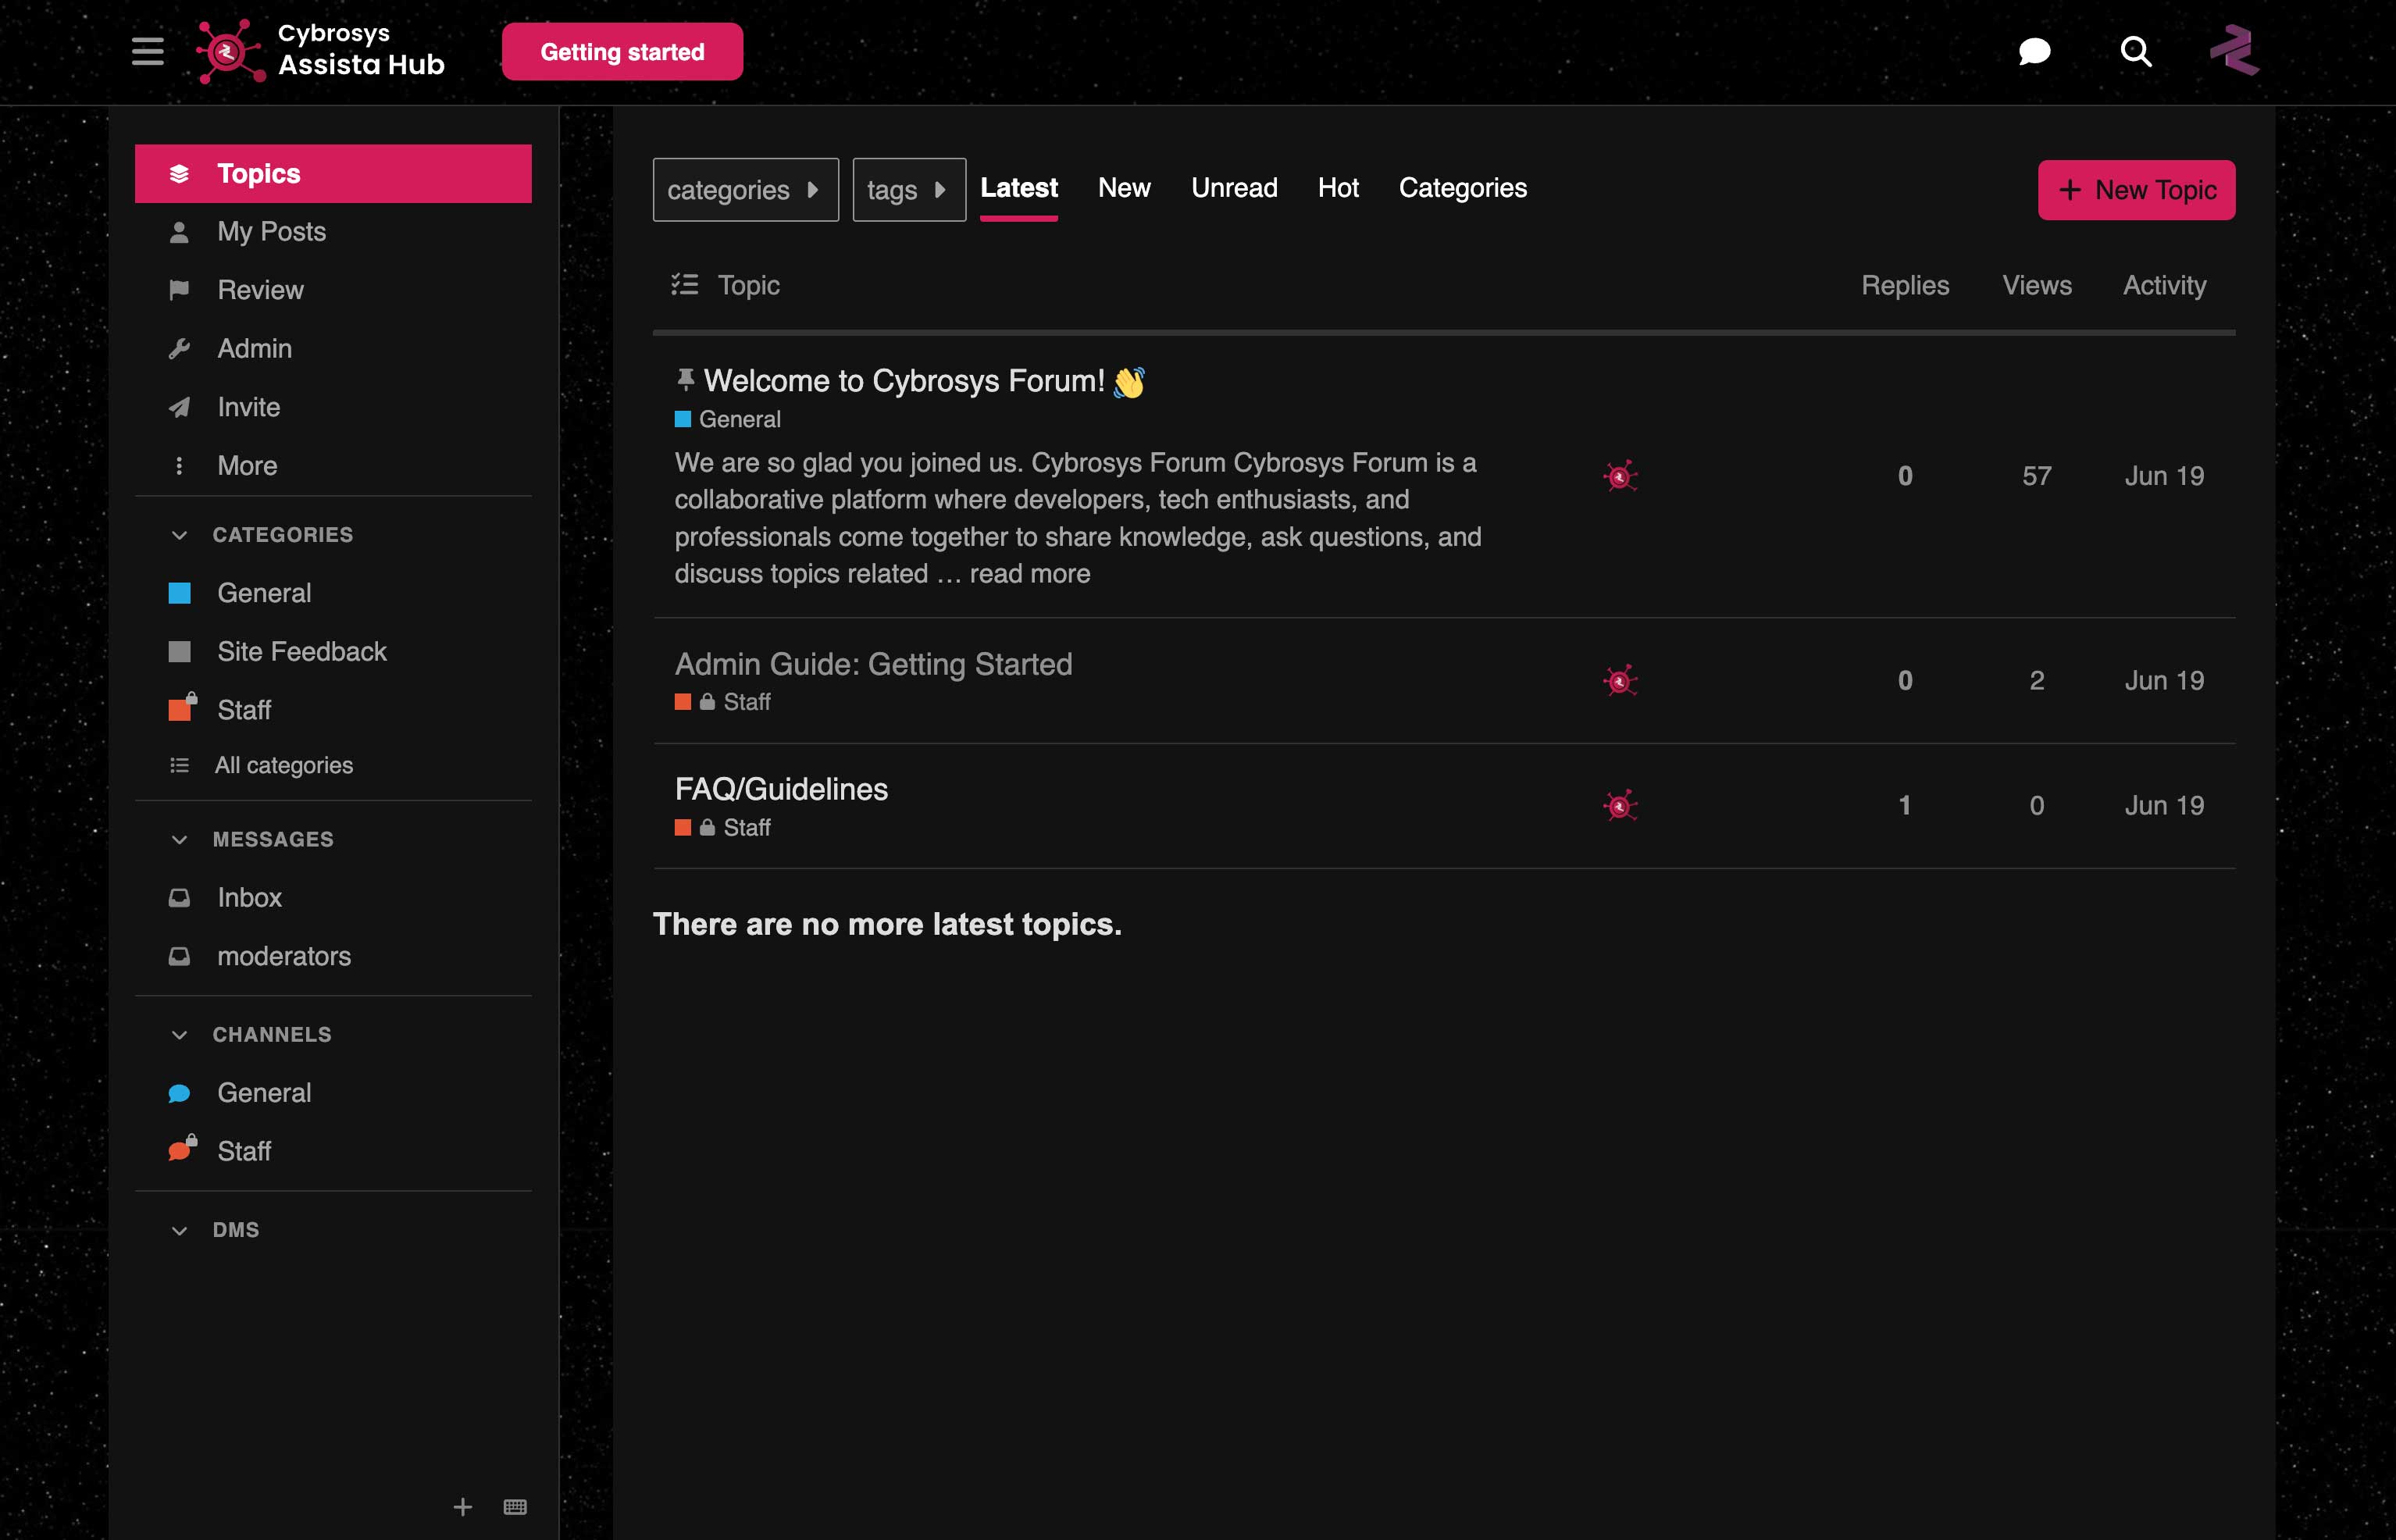
Task: Open Staff category badge under Admin Guide
Action: 723,702
